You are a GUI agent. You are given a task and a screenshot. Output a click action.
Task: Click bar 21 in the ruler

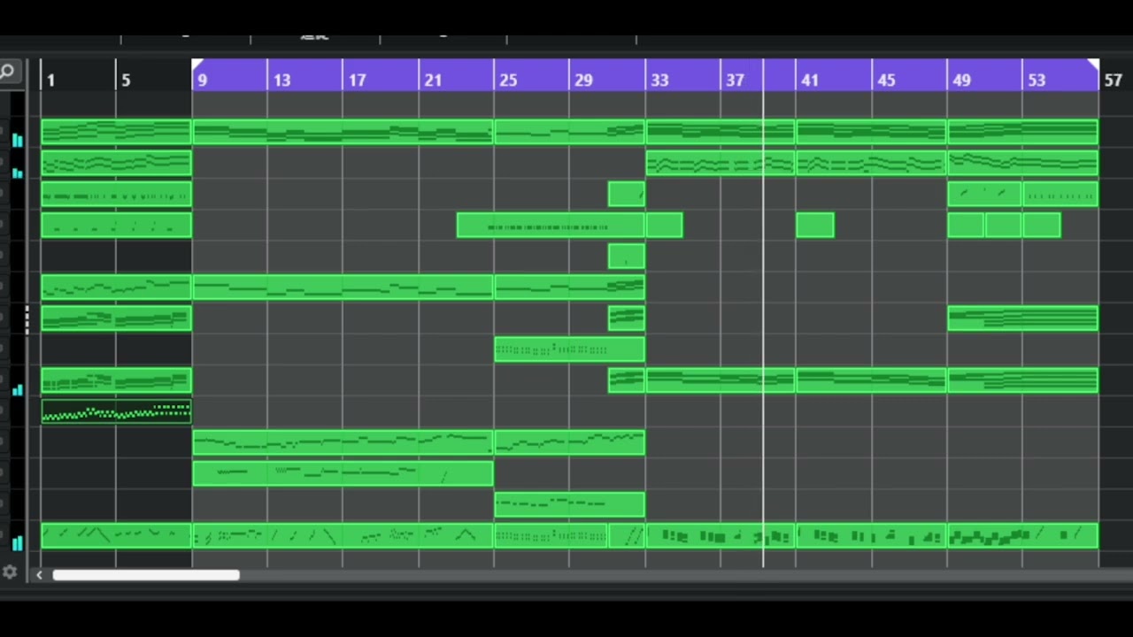[432, 81]
